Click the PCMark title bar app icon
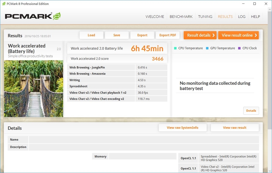Viewport: 272px width, 173px height. [4, 4]
